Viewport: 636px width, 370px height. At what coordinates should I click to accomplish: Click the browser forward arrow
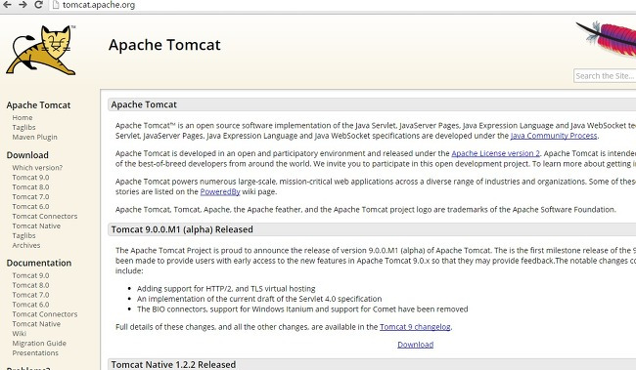click(23, 5)
